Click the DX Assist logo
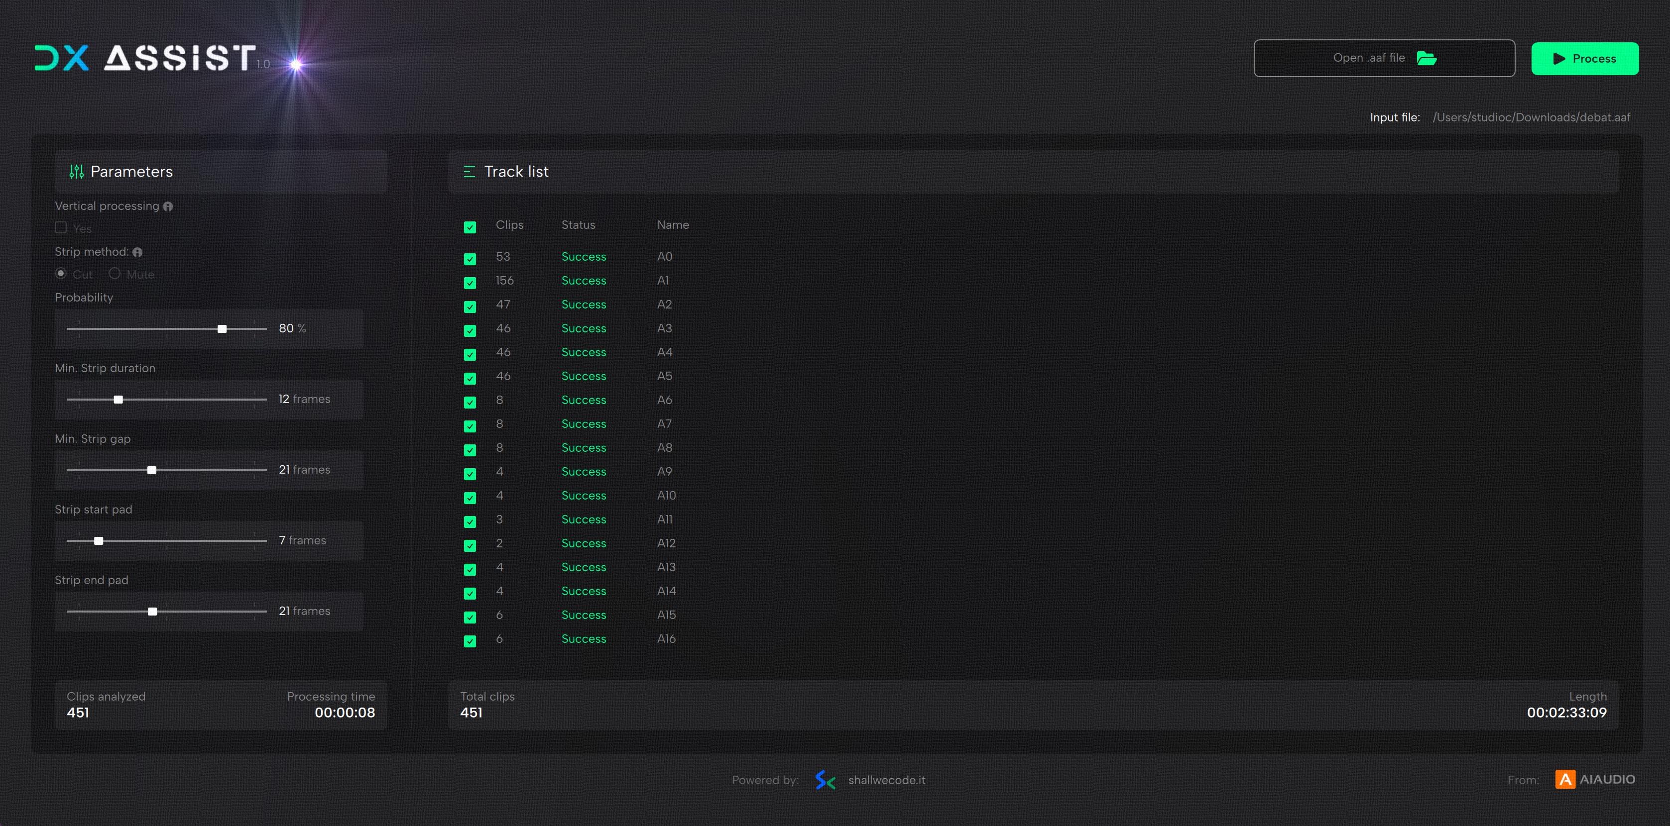The image size is (1670, 826). click(x=146, y=58)
